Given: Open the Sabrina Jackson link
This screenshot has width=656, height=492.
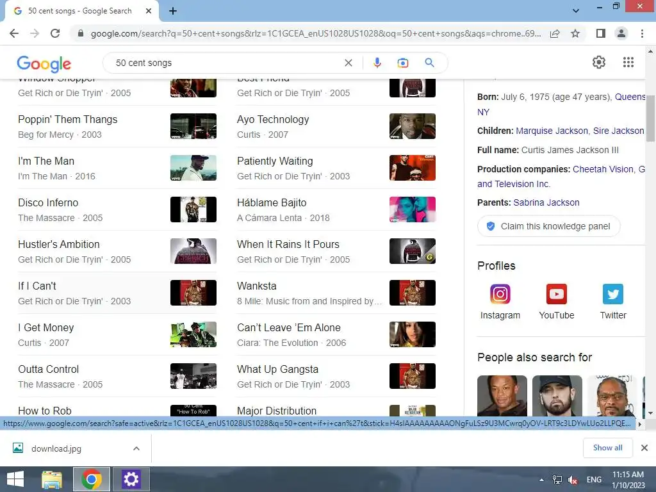Looking at the screenshot, I should (x=546, y=202).
